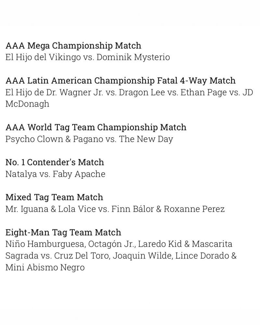Click the Sagrada vs. Cruz Del Toro line
The height and width of the screenshot is (325, 260).
click(x=121, y=256)
